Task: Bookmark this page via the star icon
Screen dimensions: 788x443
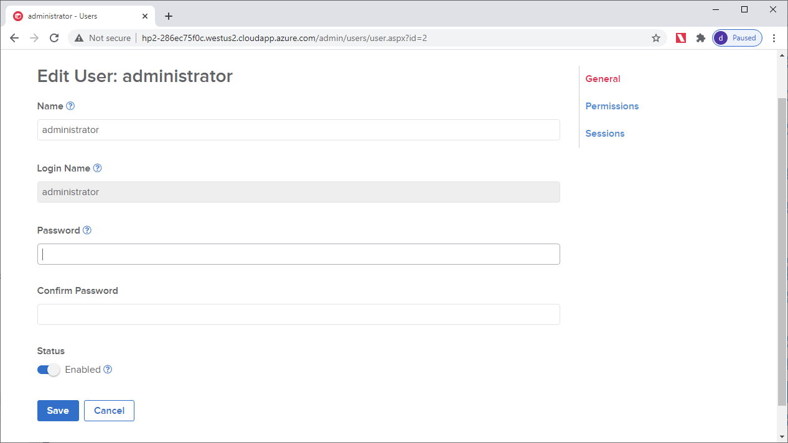Action: coord(655,38)
